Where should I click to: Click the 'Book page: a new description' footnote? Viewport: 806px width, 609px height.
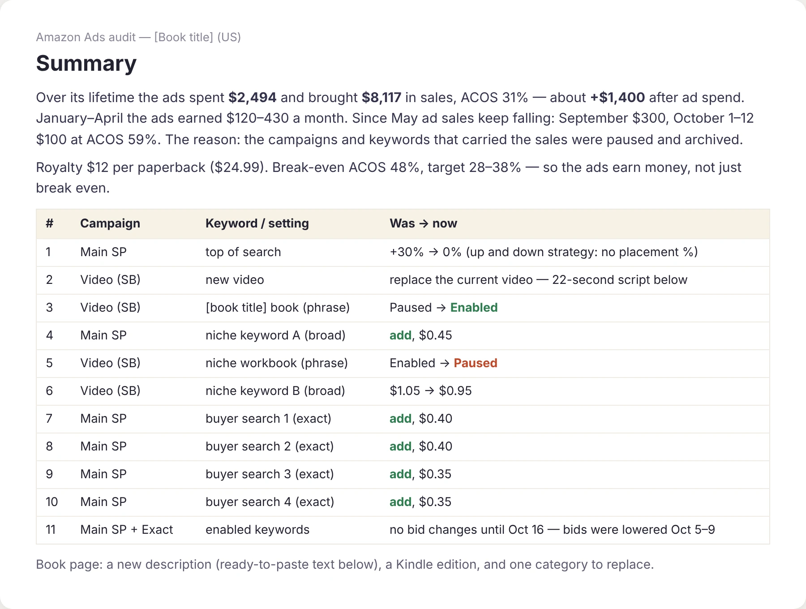tap(345, 565)
